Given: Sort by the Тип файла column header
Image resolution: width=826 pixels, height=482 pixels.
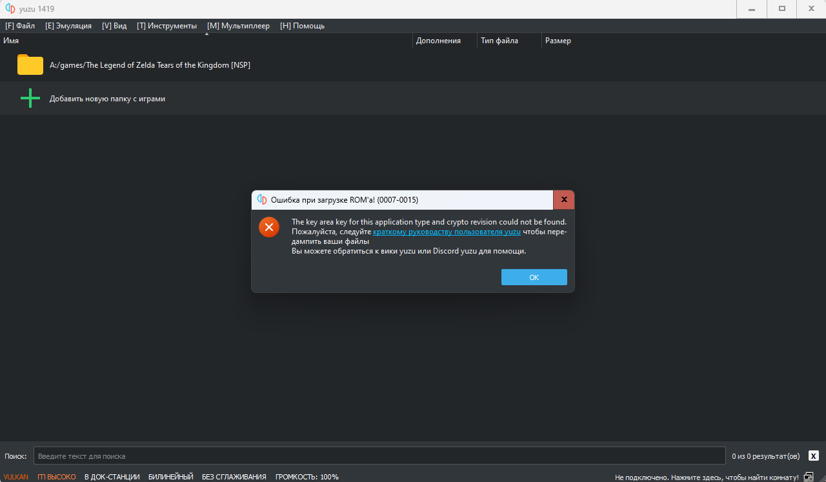Looking at the screenshot, I should point(510,41).
